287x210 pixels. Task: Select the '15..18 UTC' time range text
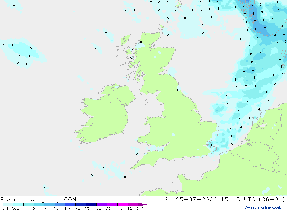coord(238,199)
